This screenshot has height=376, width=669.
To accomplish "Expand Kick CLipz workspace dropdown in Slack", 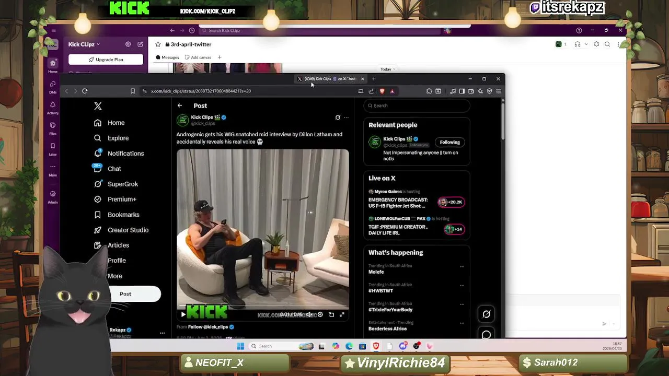I will (x=84, y=44).
